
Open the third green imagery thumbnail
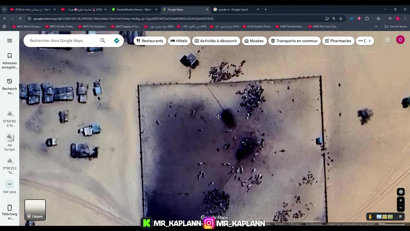(x=390, y=217)
